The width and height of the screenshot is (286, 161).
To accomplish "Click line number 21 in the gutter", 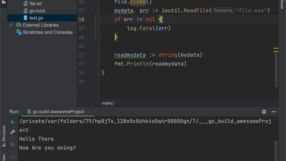I will [x=81, y=46].
